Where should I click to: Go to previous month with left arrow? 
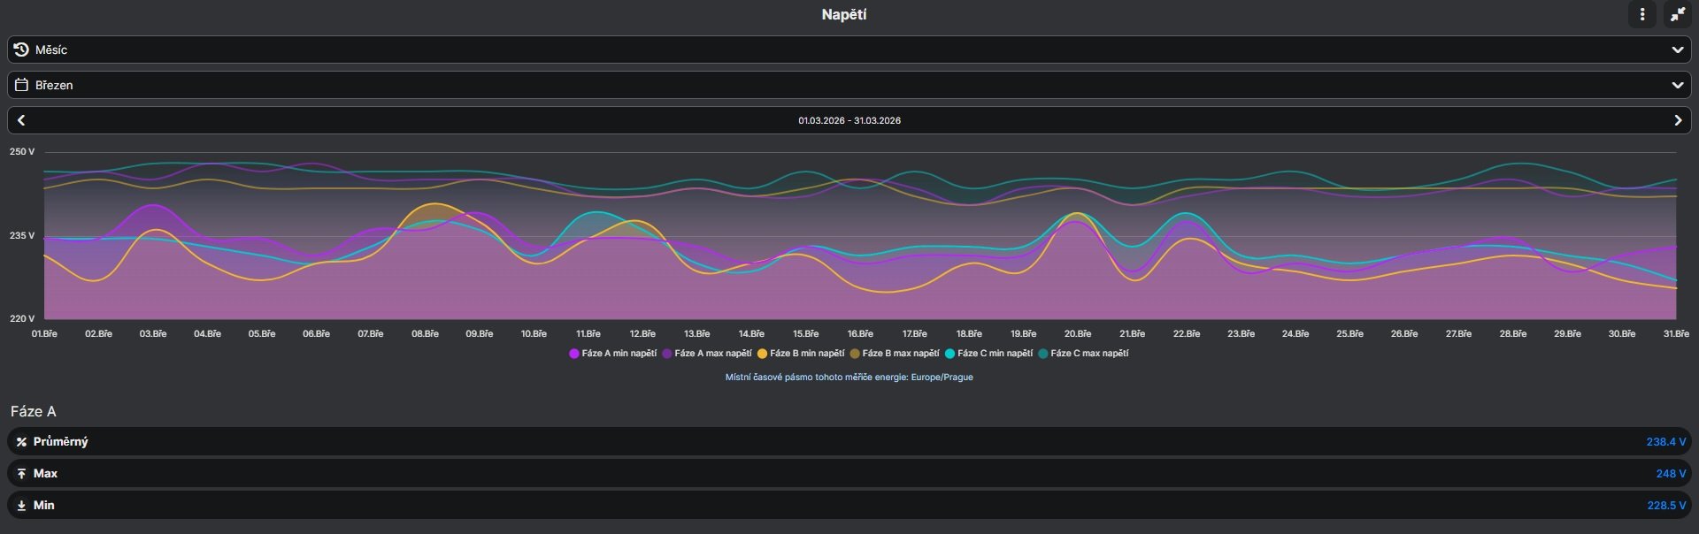(21, 120)
